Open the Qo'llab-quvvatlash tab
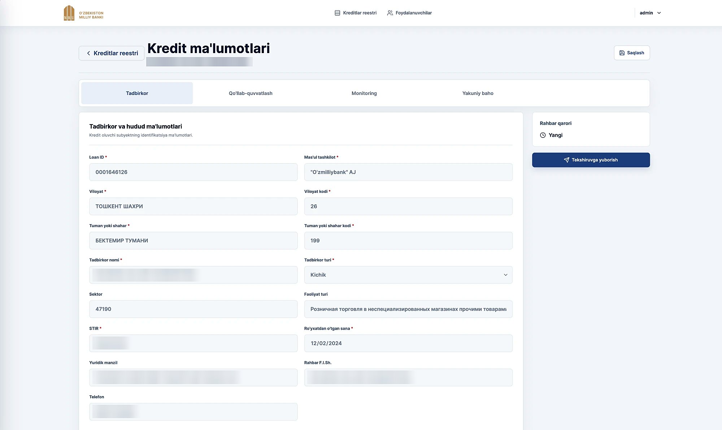 pos(251,93)
